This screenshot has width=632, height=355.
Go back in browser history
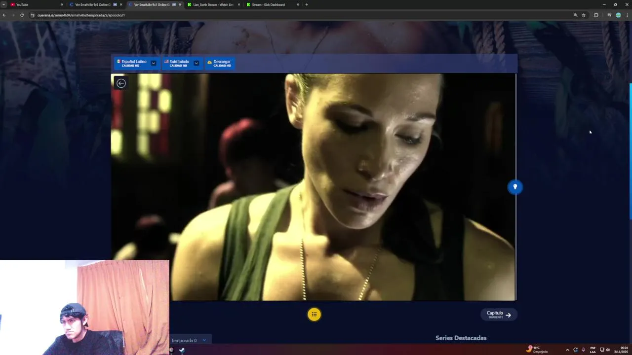click(4, 15)
